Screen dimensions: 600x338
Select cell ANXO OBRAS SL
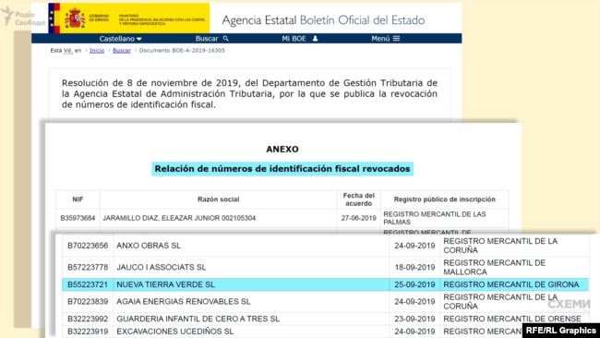(x=149, y=246)
